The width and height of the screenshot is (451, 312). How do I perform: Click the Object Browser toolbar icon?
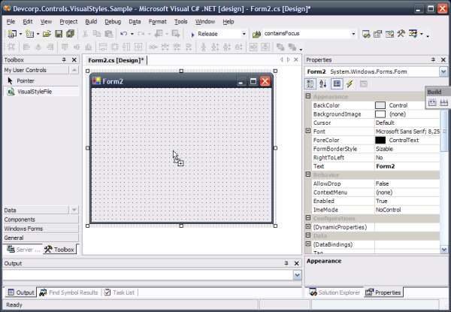[x=389, y=34]
